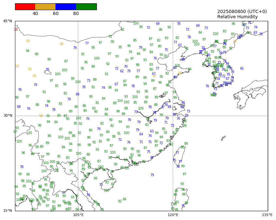276x220 pixels.
Task: Click the 45°N latitude axis label
Action: click(8, 21)
